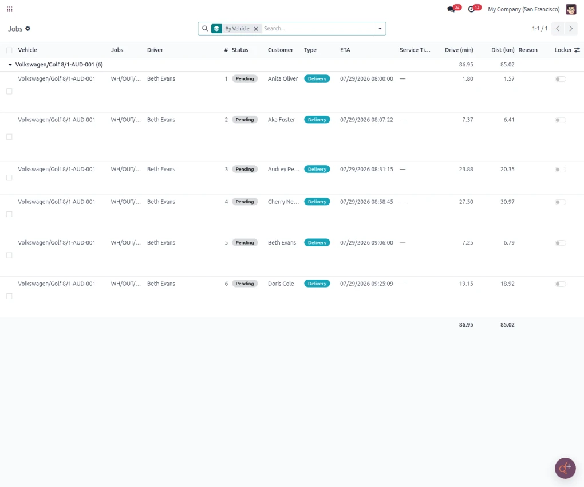Check the Cherry Ne... row checkbox
This screenshot has width=584, height=487.
click(x=9, y=214)
